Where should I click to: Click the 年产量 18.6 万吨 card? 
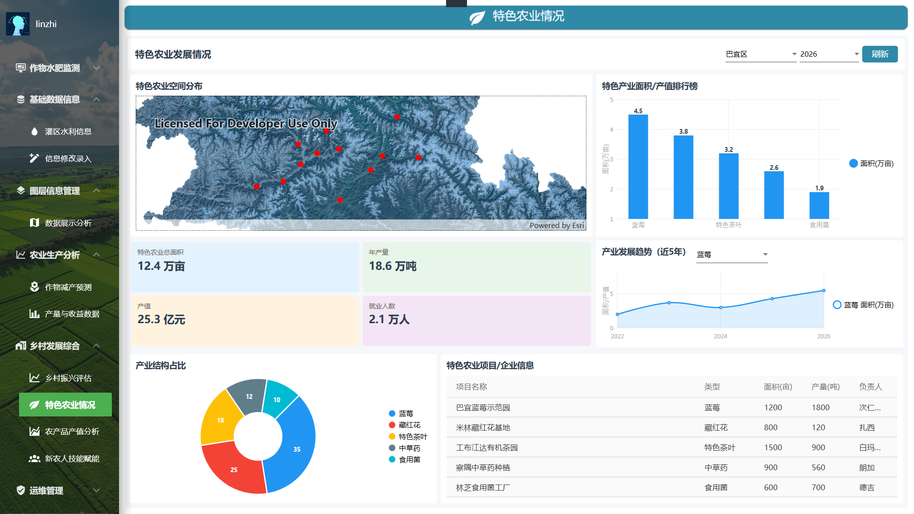click(x=477, y=267)
